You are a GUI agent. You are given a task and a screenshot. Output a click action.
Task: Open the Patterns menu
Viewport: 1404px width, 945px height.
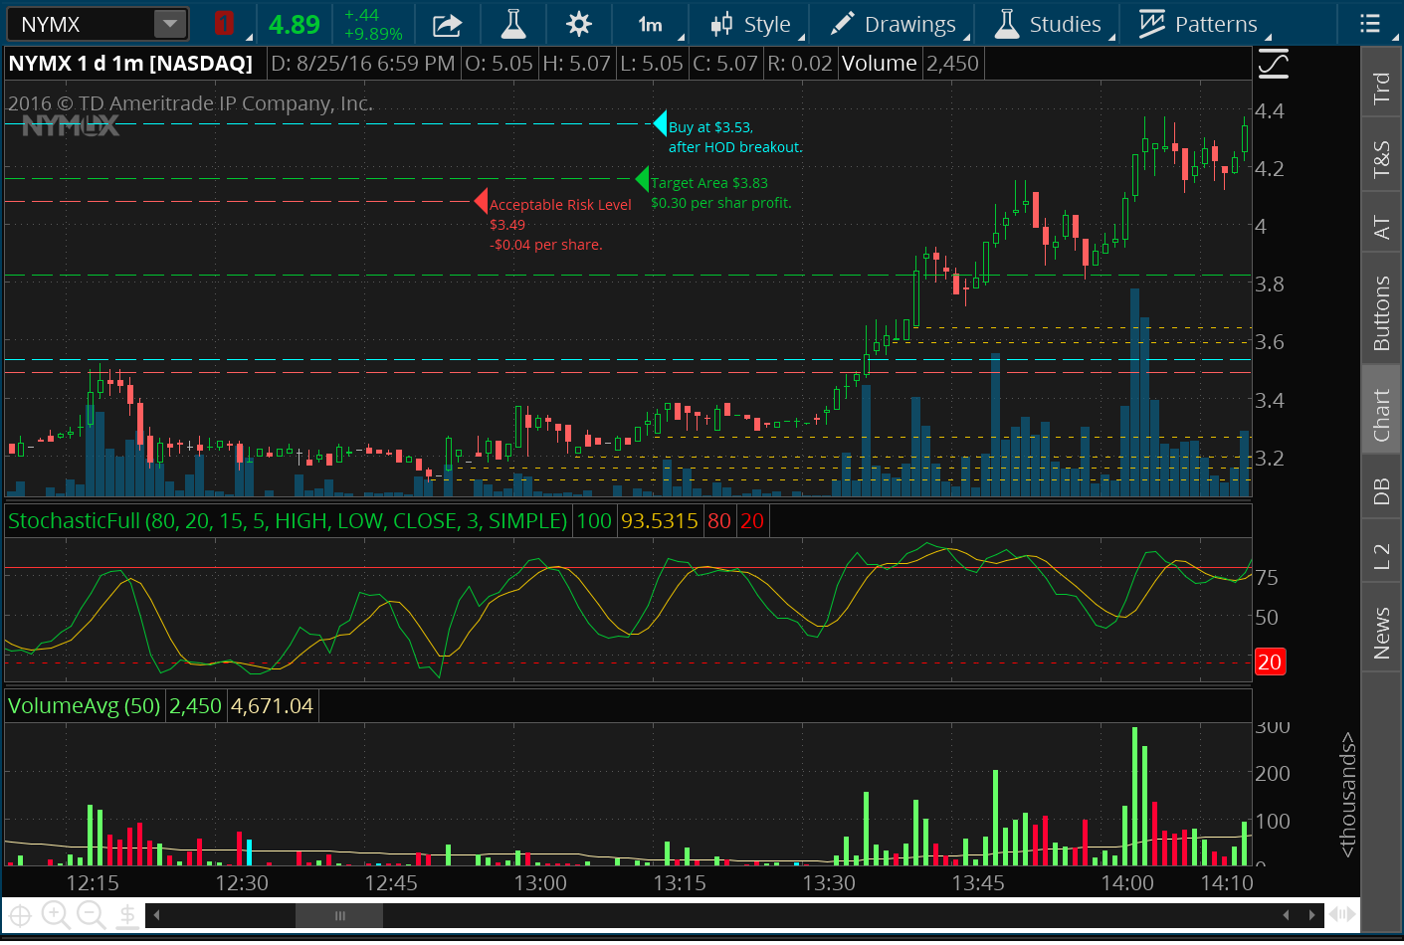pyautogui.click(x=1198, y=25)
